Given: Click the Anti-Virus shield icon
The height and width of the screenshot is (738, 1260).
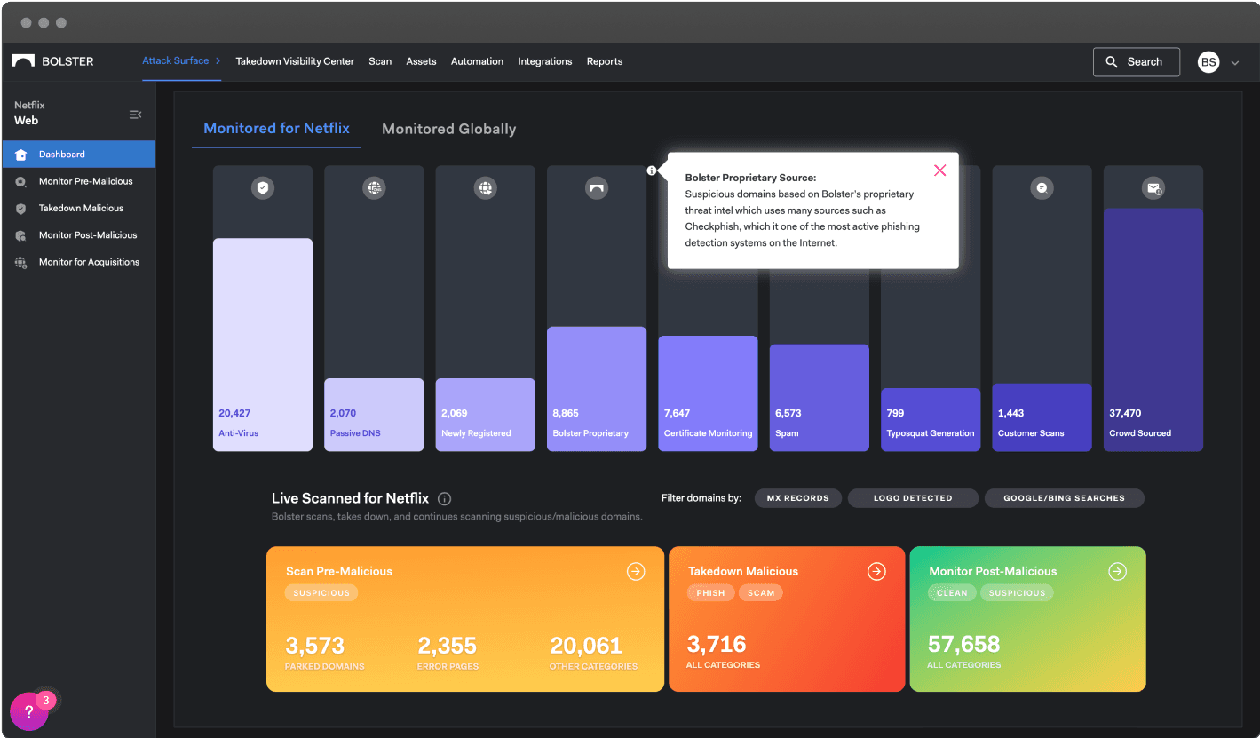Looking at the screenshot, I should coord(263,188).
